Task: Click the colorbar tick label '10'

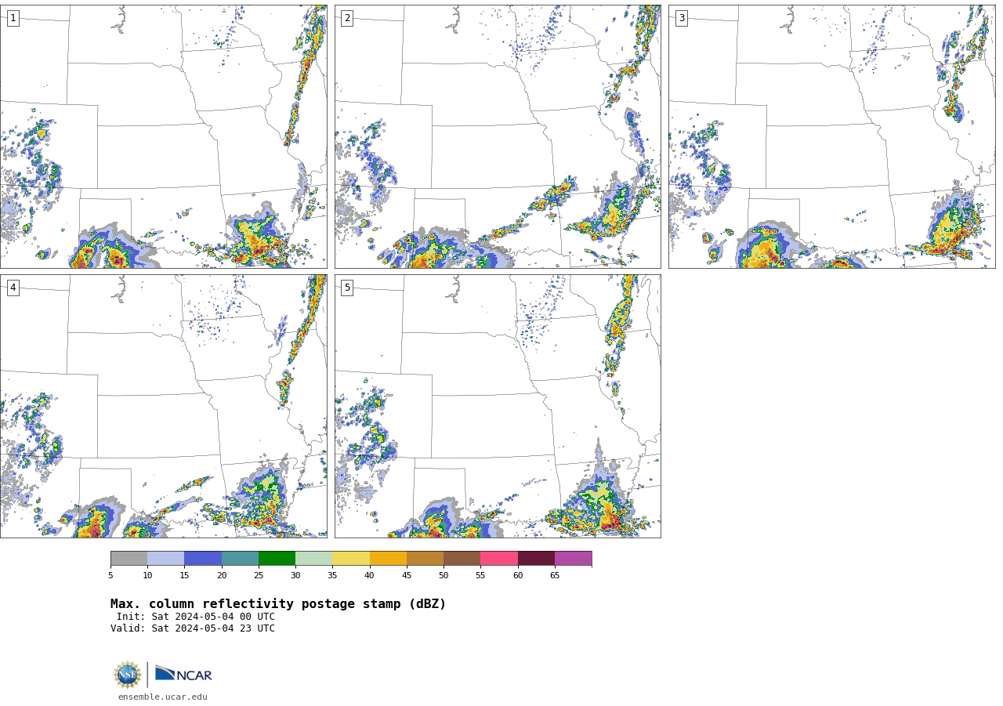Action: click(x=147, y=576)
